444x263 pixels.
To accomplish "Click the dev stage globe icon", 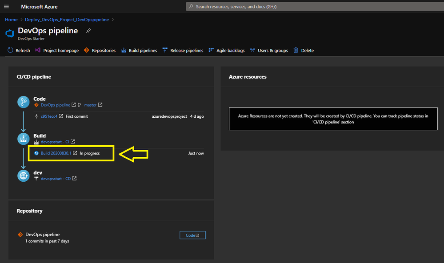I will pos(24,175).
